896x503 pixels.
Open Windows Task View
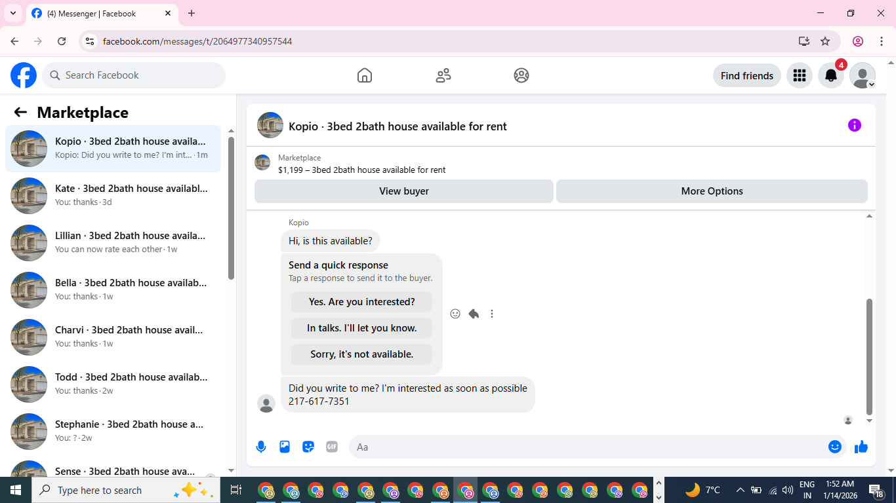(236, 490)
